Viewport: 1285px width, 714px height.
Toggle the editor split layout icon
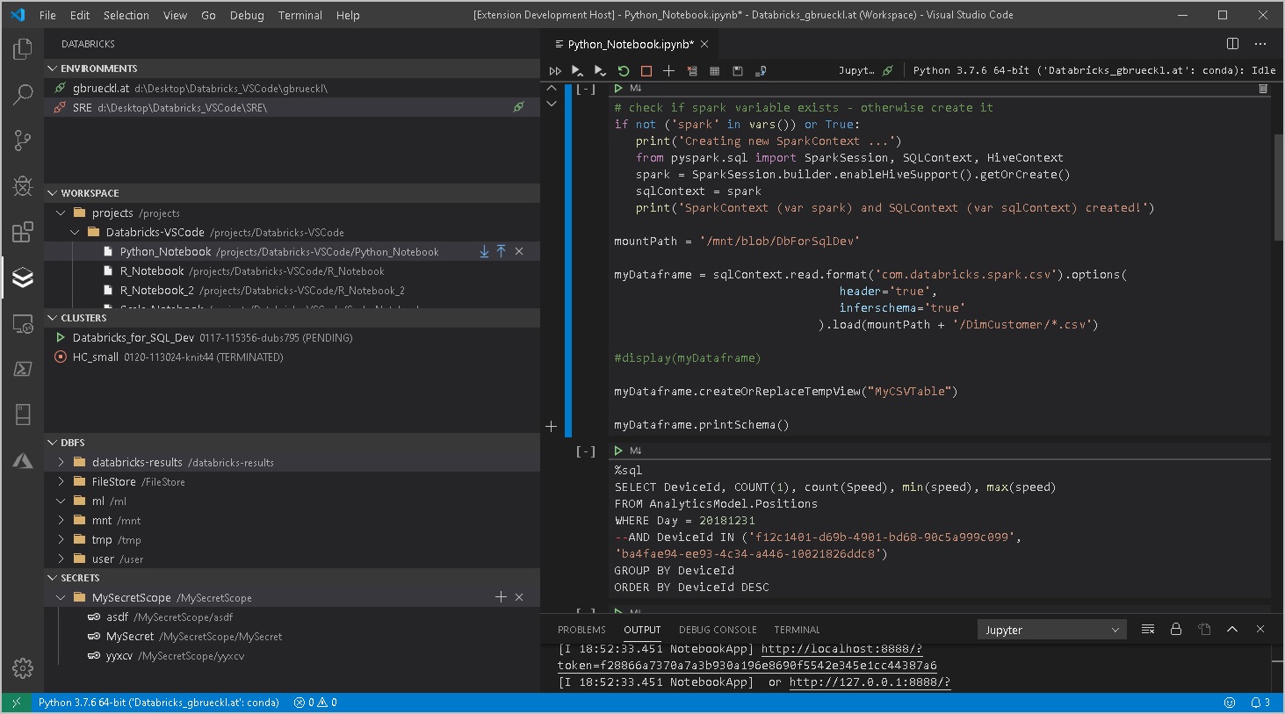(x=1233, y=43)
